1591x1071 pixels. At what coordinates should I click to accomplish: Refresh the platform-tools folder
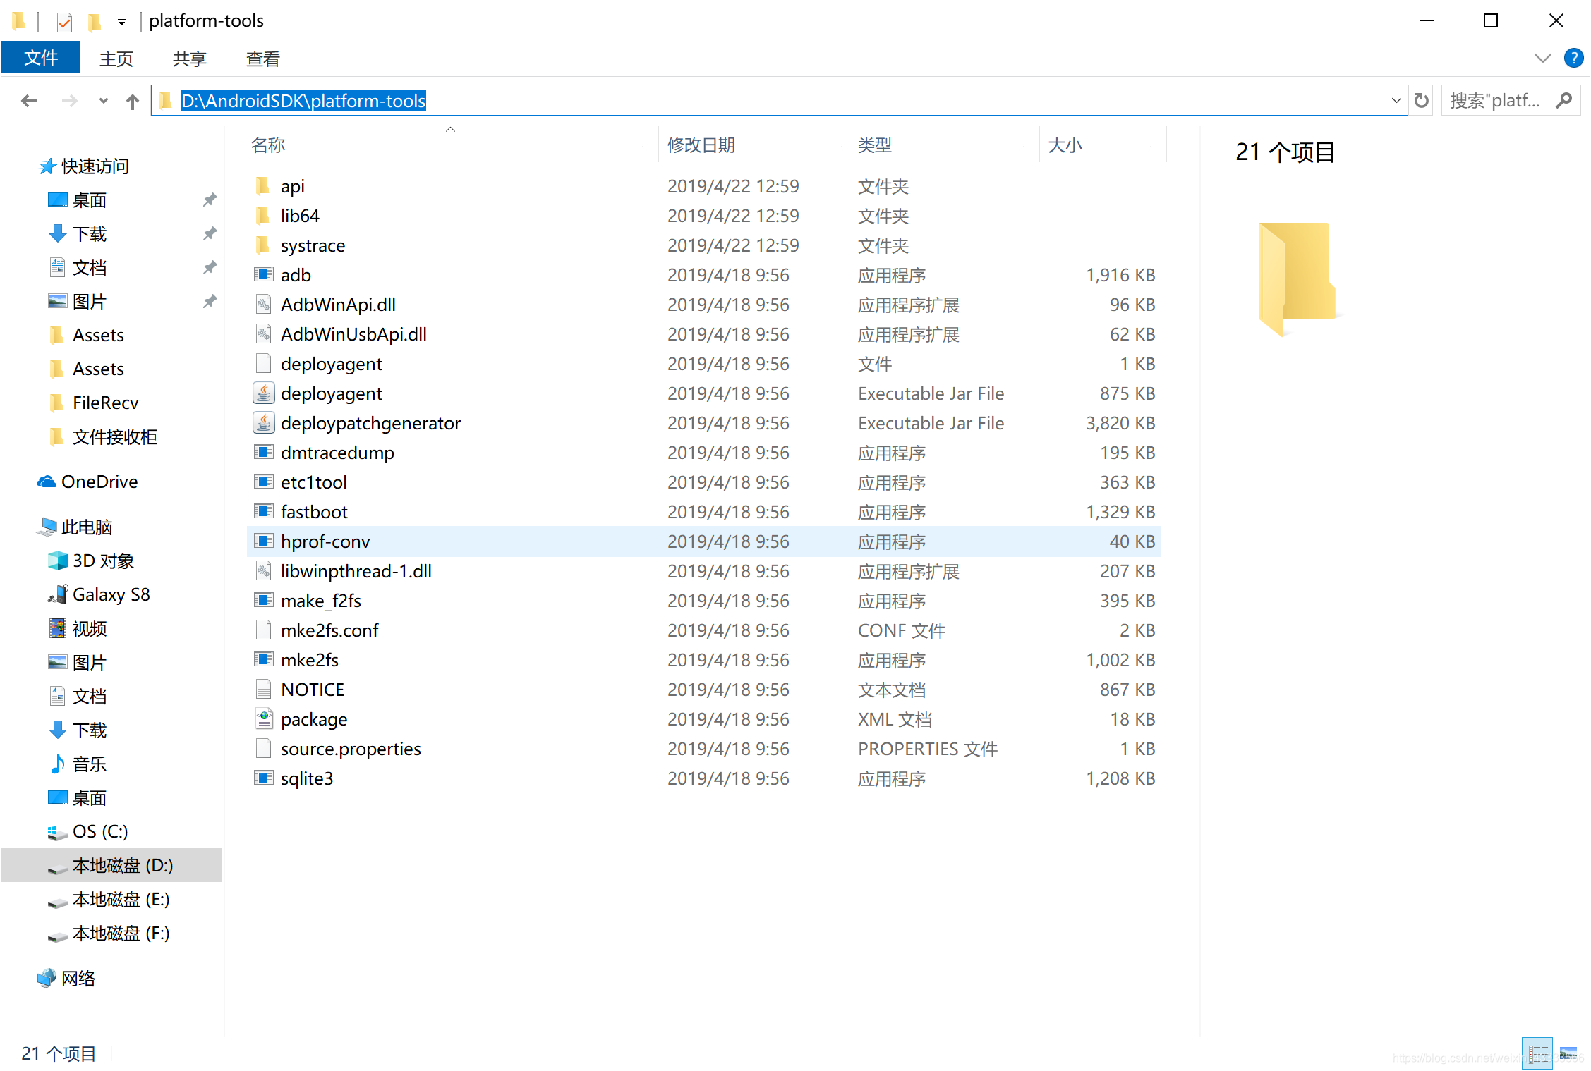click(1422, 101)
